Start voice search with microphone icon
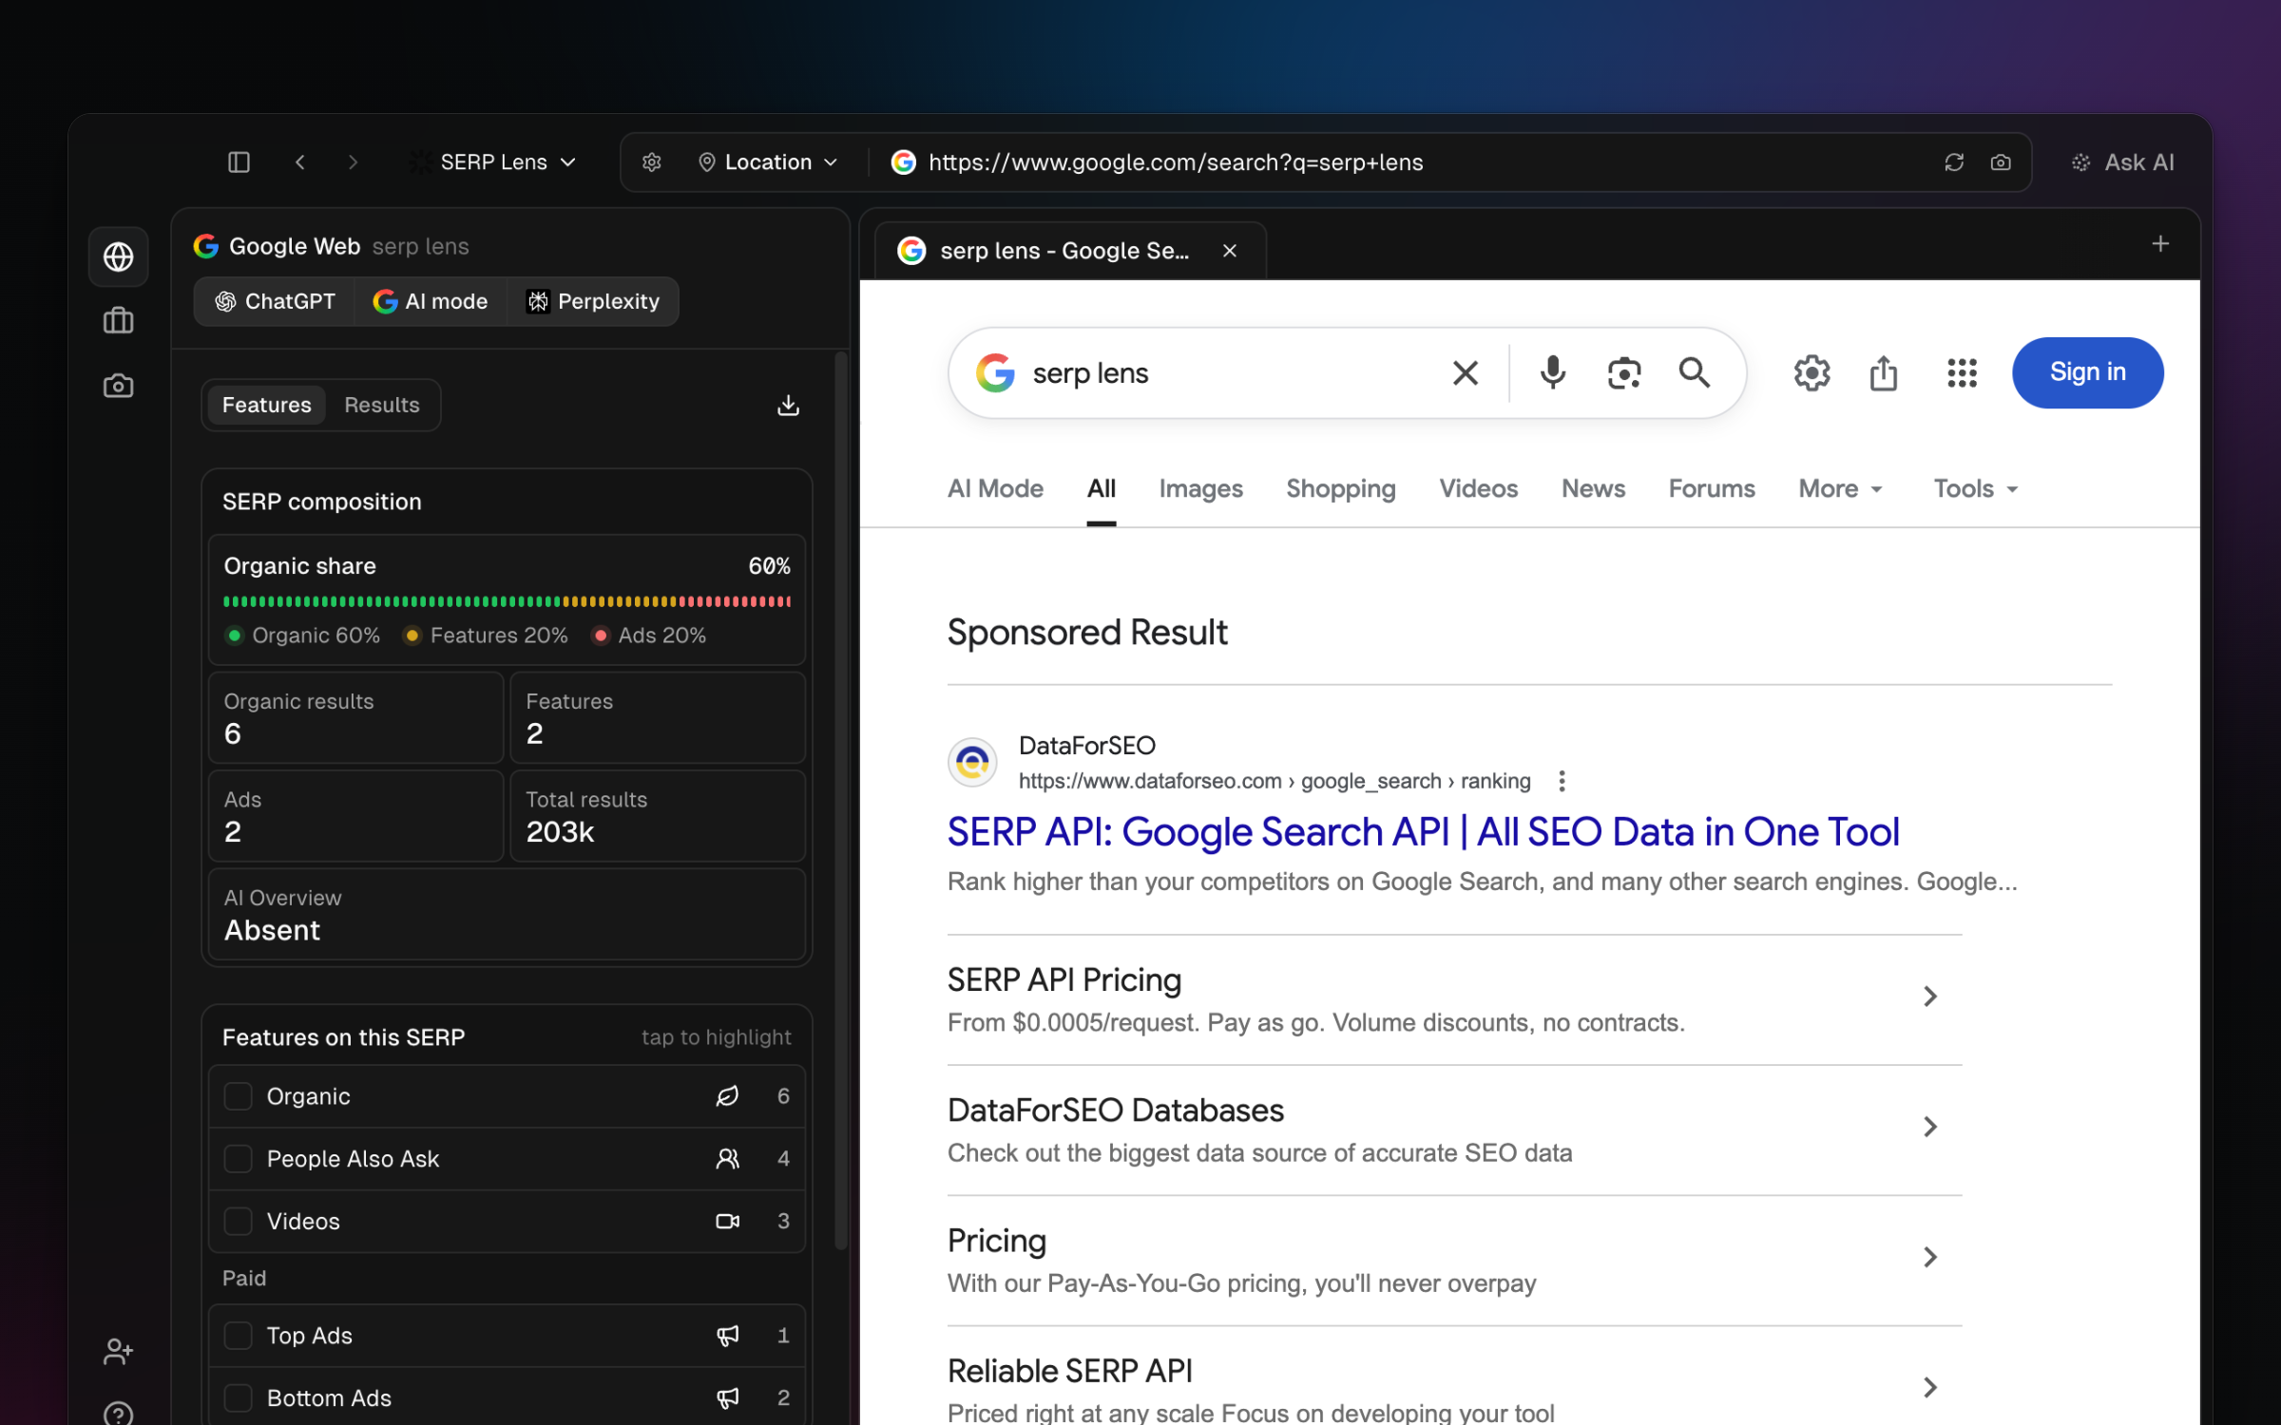2281x1425 pixels. coord(1553,373)
